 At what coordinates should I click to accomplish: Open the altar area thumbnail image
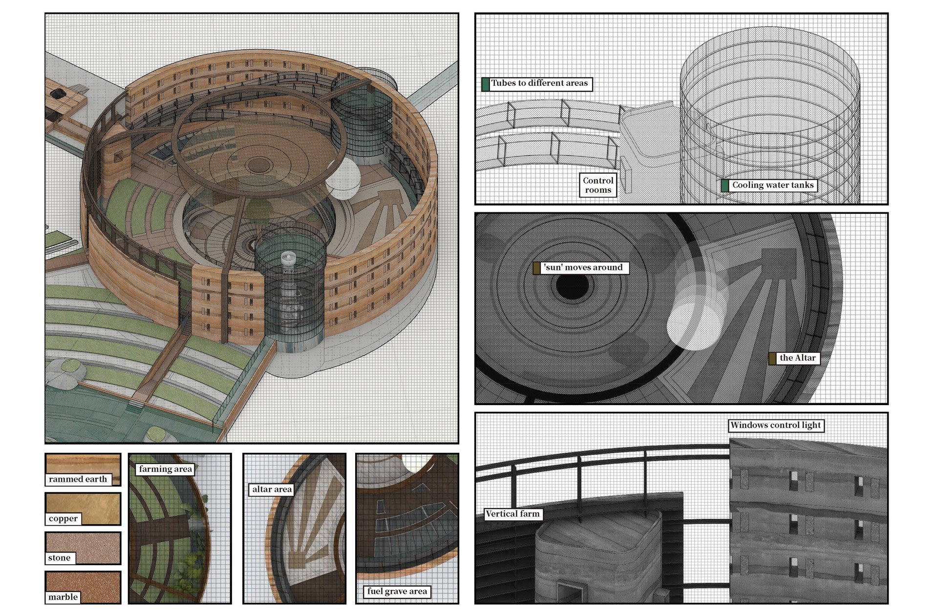(x=295, y=529)
